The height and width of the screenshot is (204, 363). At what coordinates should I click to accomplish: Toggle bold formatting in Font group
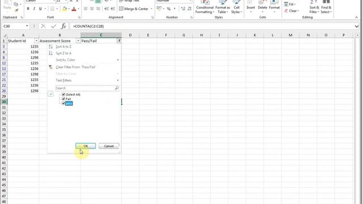pos(28,9)
